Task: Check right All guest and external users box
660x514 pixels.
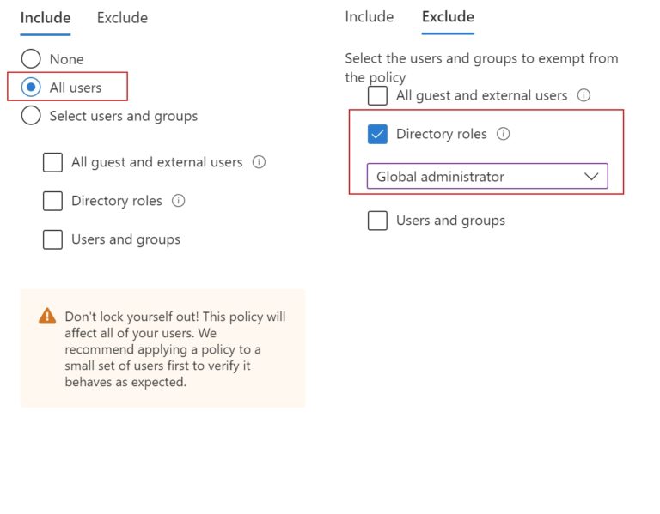Action: point(377,95)
